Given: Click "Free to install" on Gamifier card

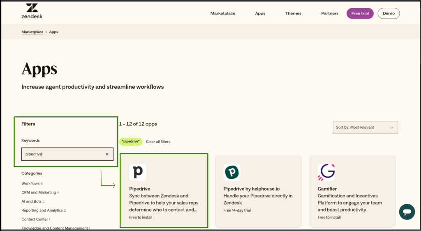Looking at the screenshot, I should [329, 217].
